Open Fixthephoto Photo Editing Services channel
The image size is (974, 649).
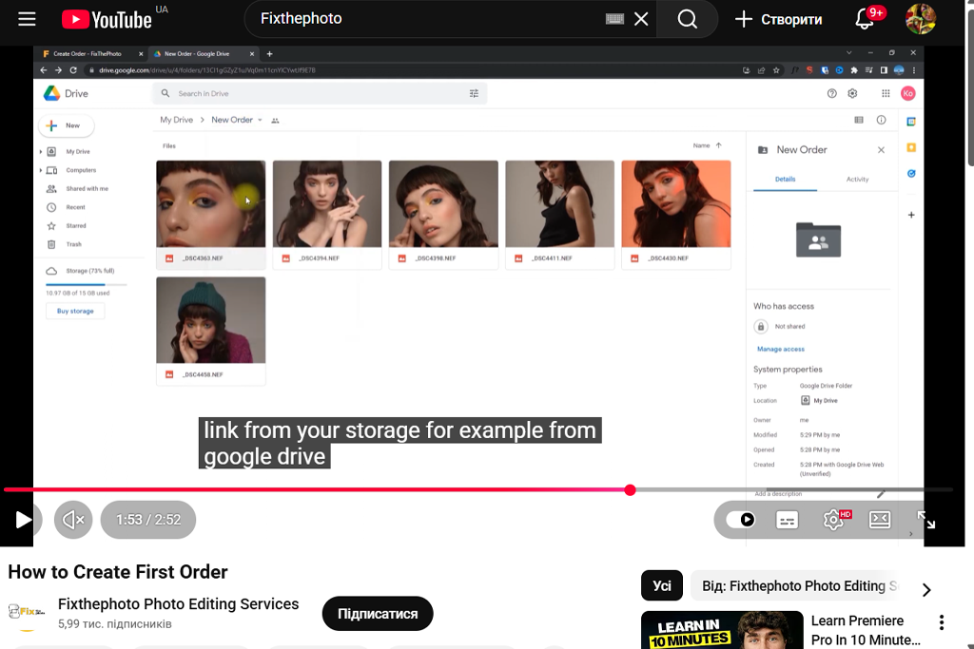click(x=178, y=603)
